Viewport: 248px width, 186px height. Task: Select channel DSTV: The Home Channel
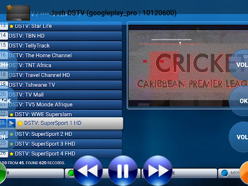coord(61,56)
